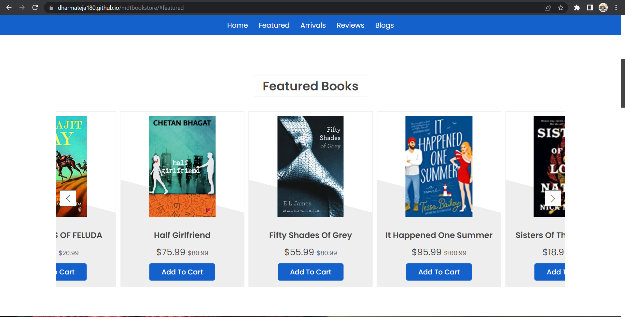Bookmark the page using the star icon
The image size is (625, 317).
click(x=561, y=7)
